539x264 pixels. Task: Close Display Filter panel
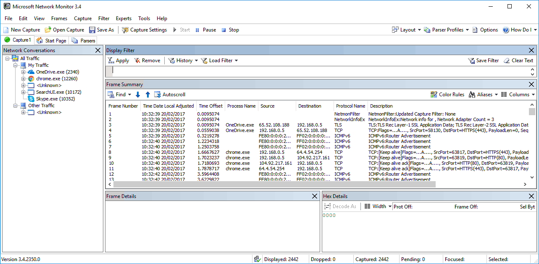click(531, 50)
